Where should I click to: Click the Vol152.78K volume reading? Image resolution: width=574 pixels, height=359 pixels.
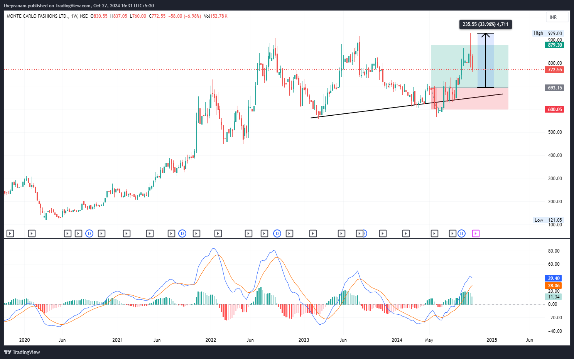pos(216,16)
